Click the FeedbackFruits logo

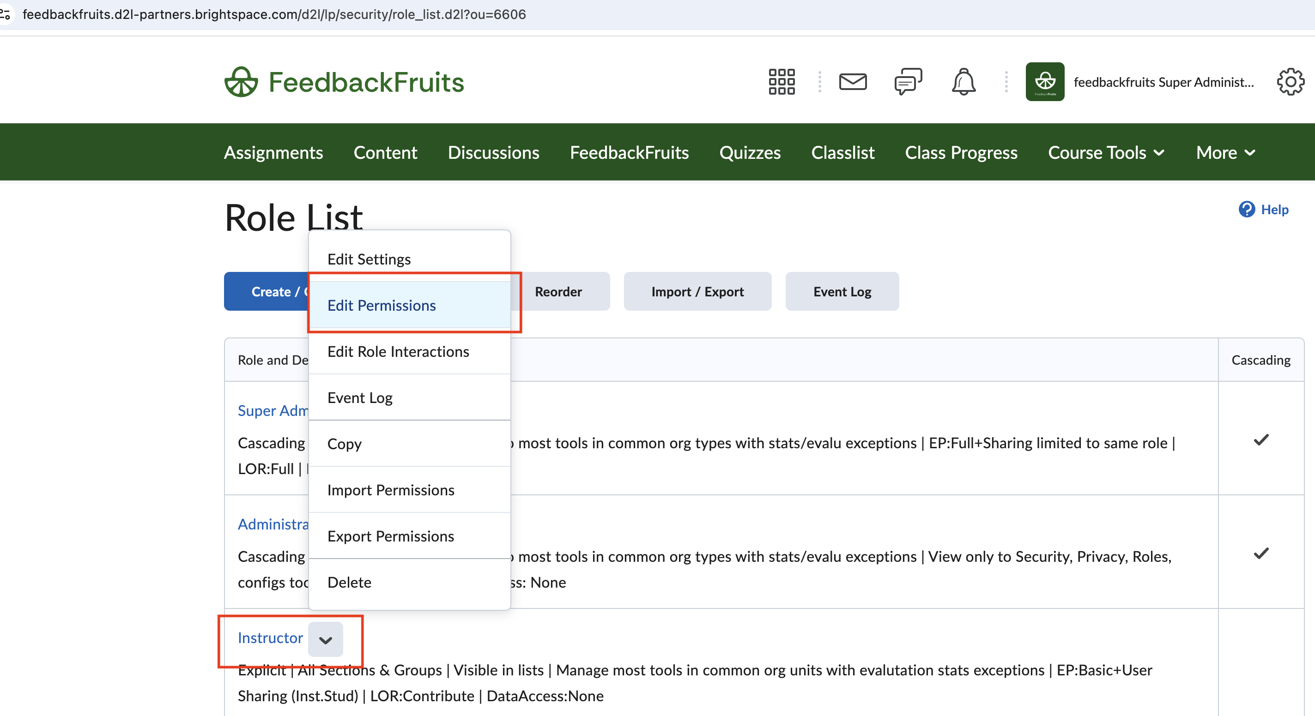pos(344,81)
